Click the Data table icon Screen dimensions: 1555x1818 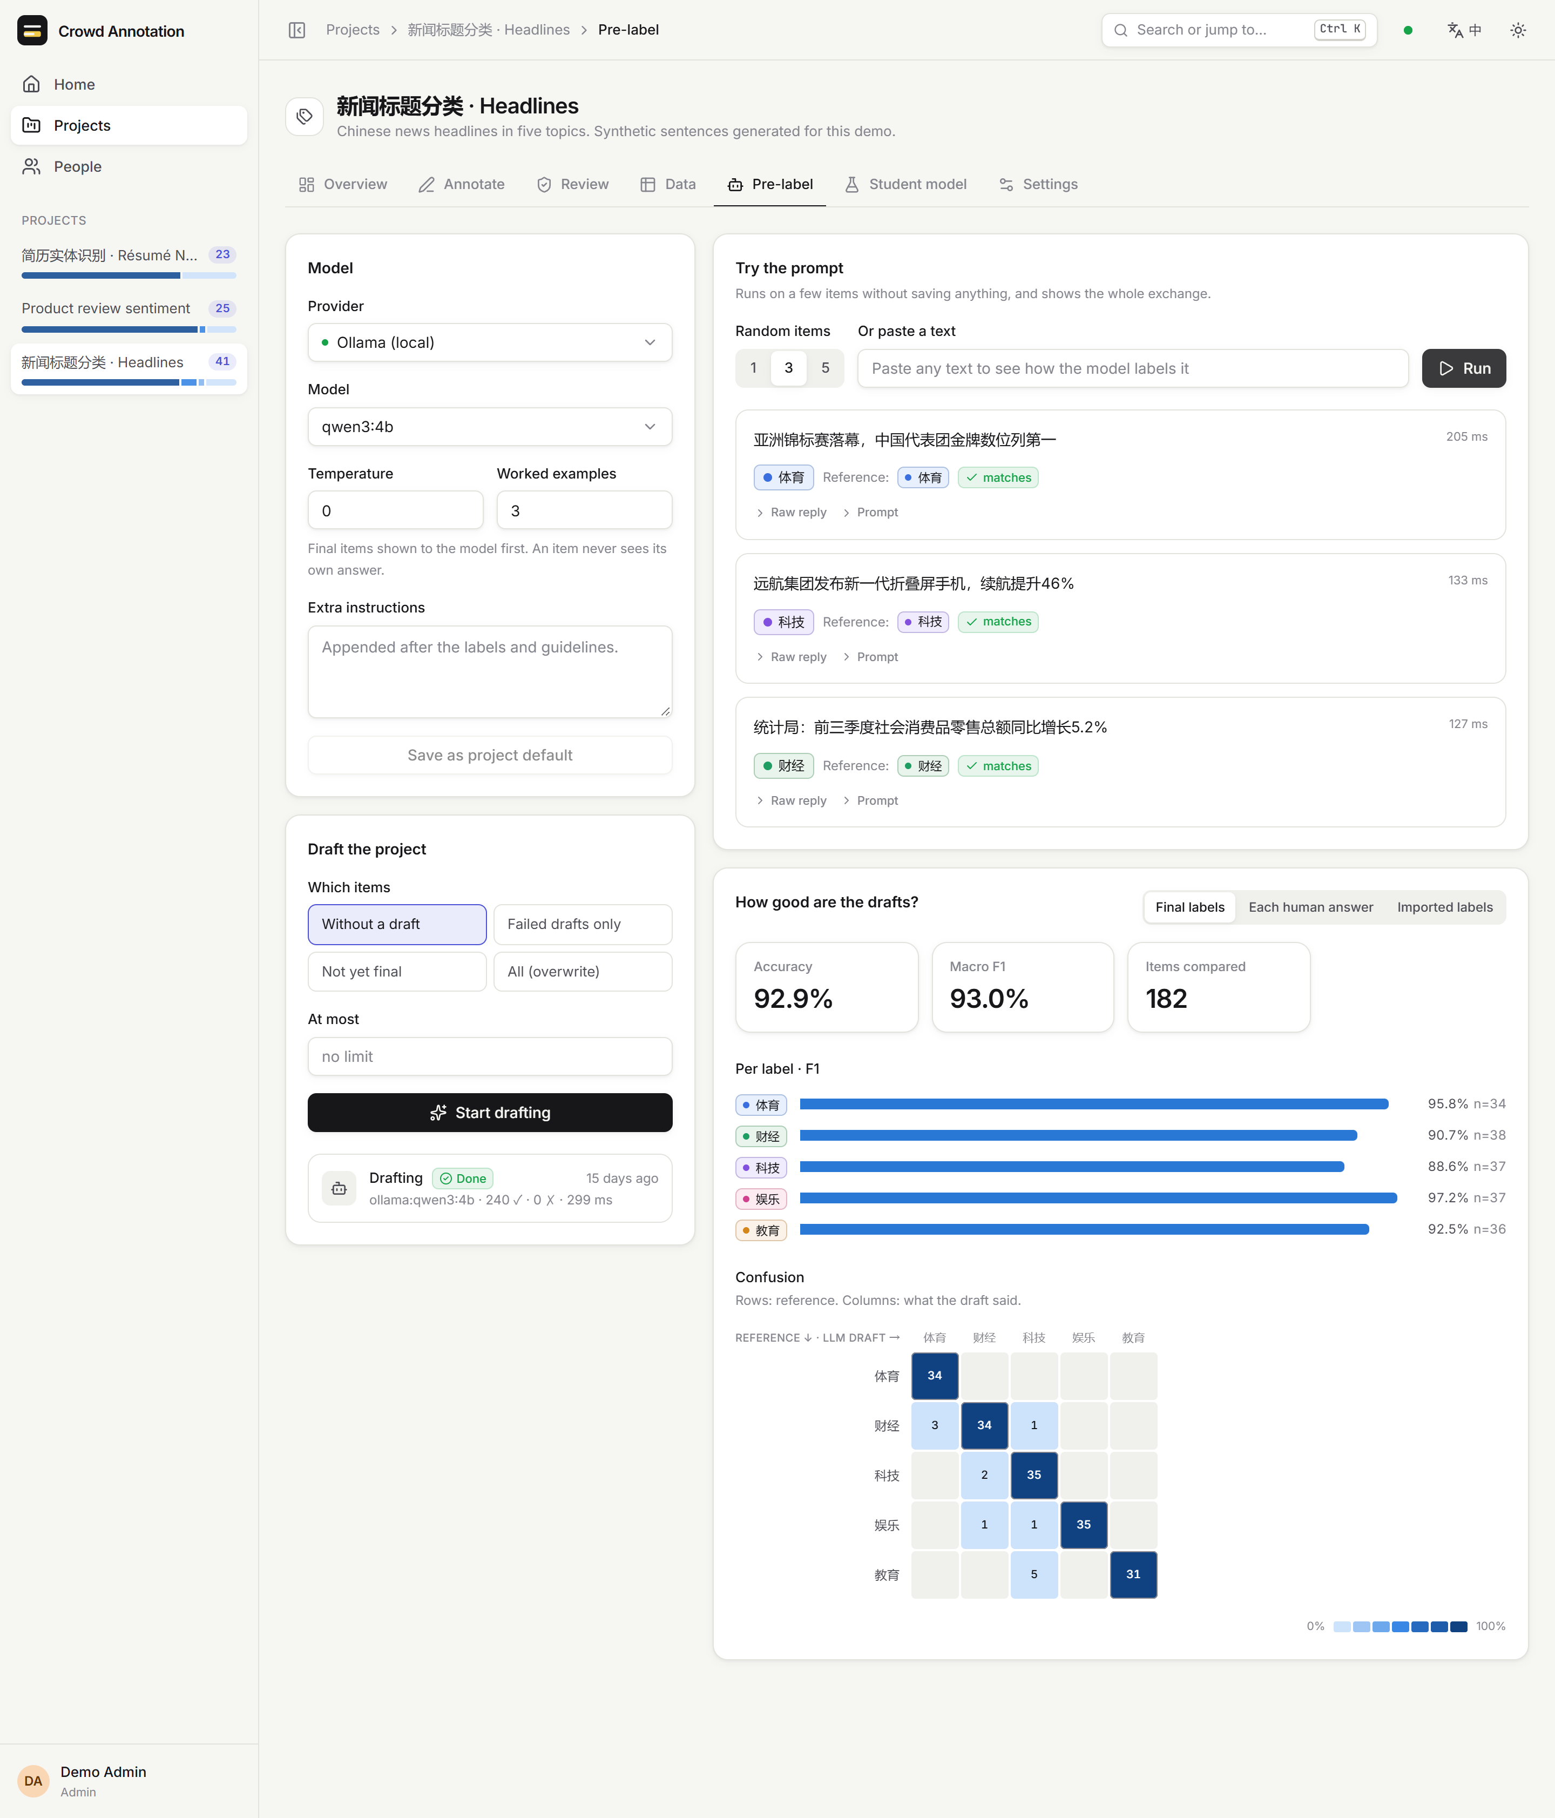pos(648,184)
